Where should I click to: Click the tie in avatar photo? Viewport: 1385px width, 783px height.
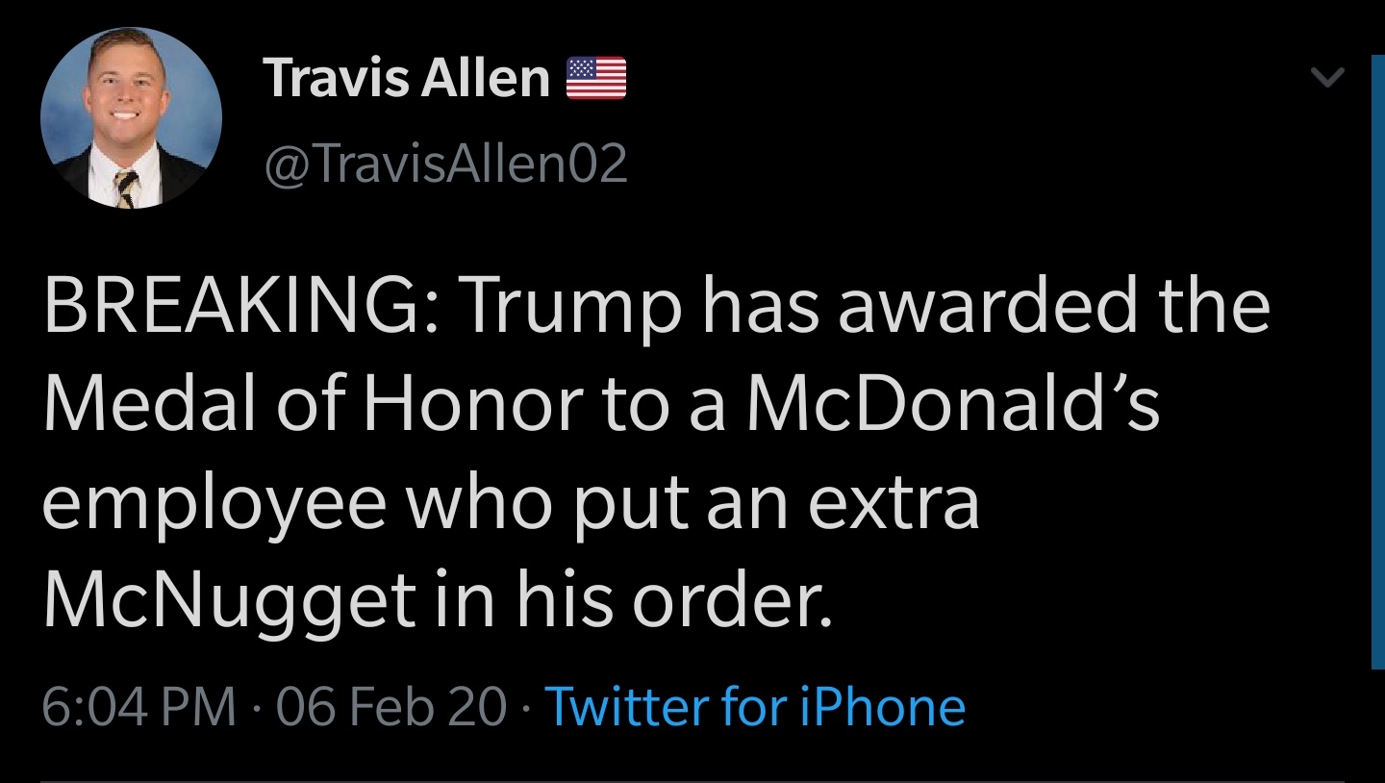(x=126, y=189)
